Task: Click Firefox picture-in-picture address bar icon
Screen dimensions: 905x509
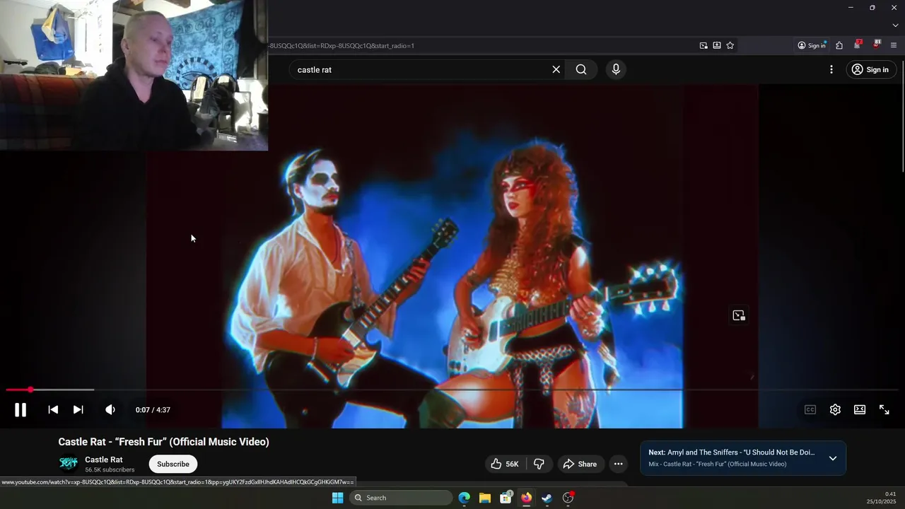Action: [x=703, y=45]
